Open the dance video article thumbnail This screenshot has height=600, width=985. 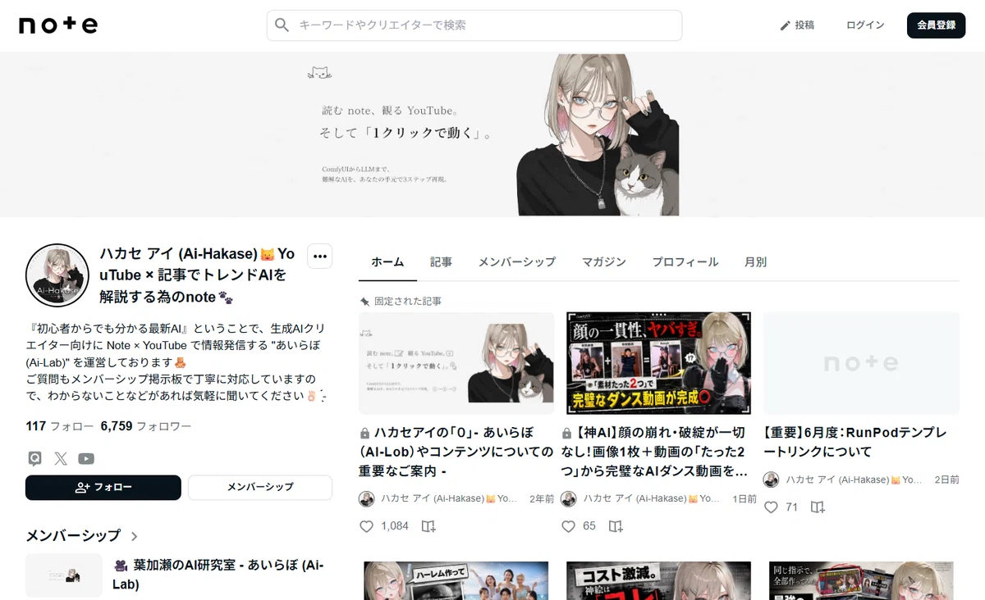click(659, 363)
